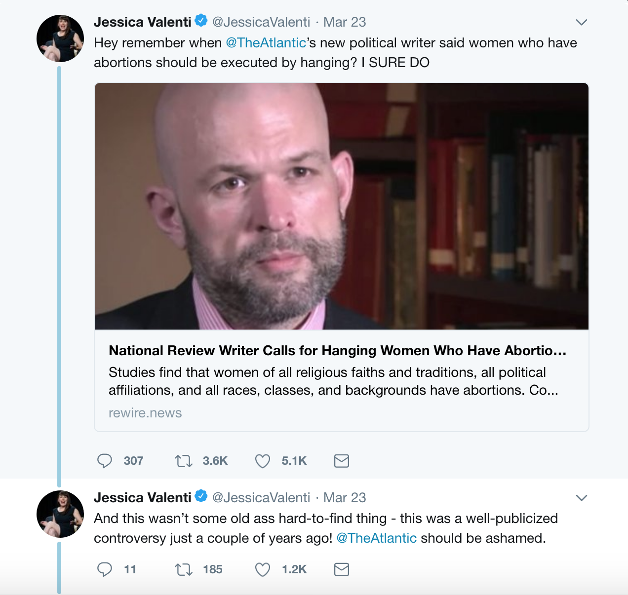Screen dimensions: 628x595
Task: Click the envelope icon on the second tweet
Action: (342, 569)
